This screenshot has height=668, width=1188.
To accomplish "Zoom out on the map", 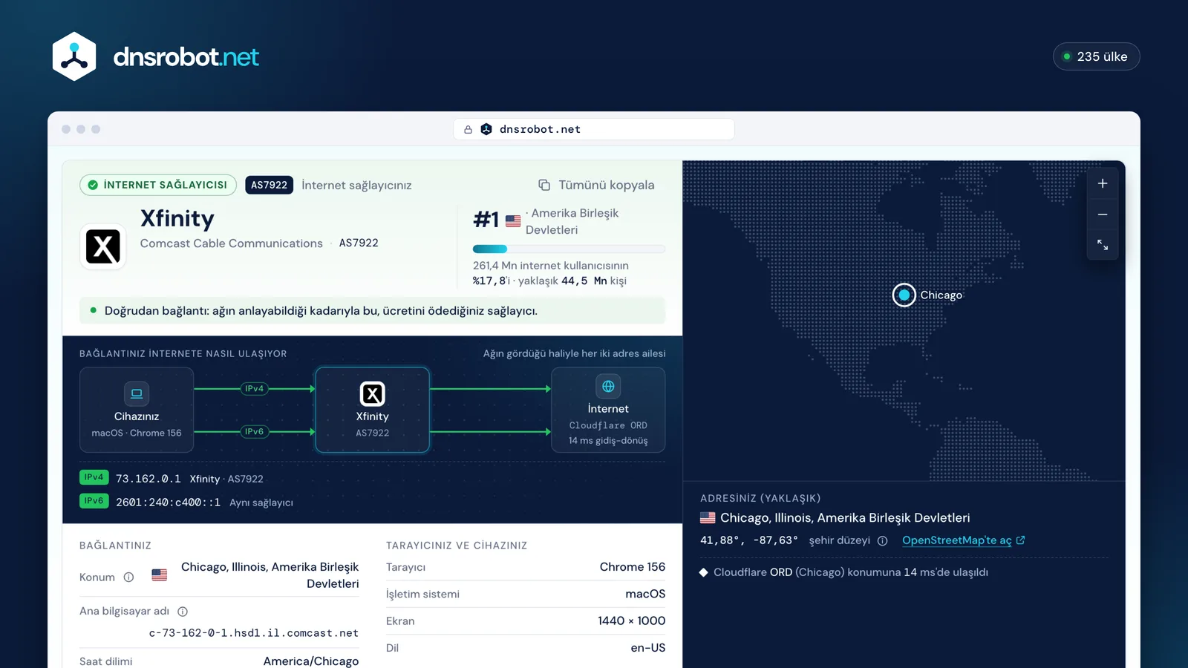I will pos(1103,215).
